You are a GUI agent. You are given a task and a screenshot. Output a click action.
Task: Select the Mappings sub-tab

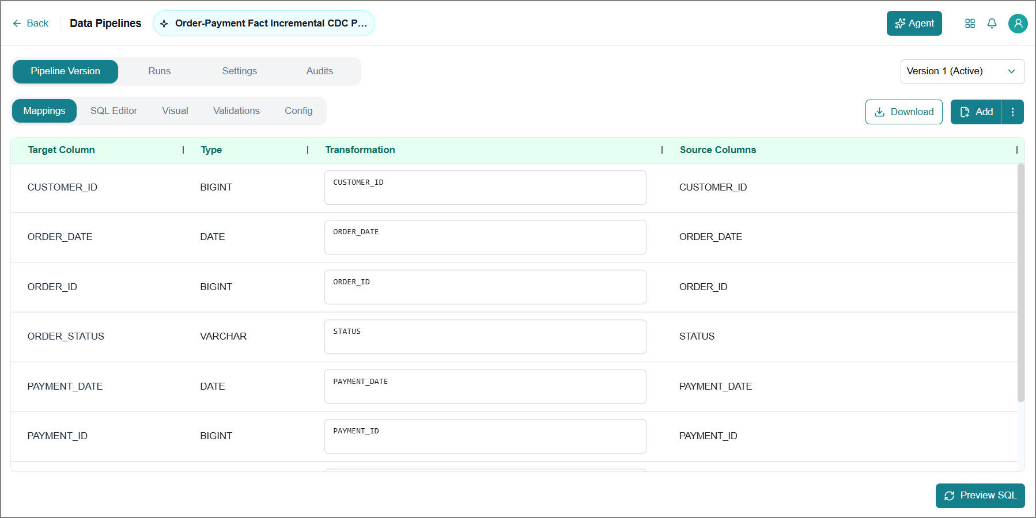point(44,111)
